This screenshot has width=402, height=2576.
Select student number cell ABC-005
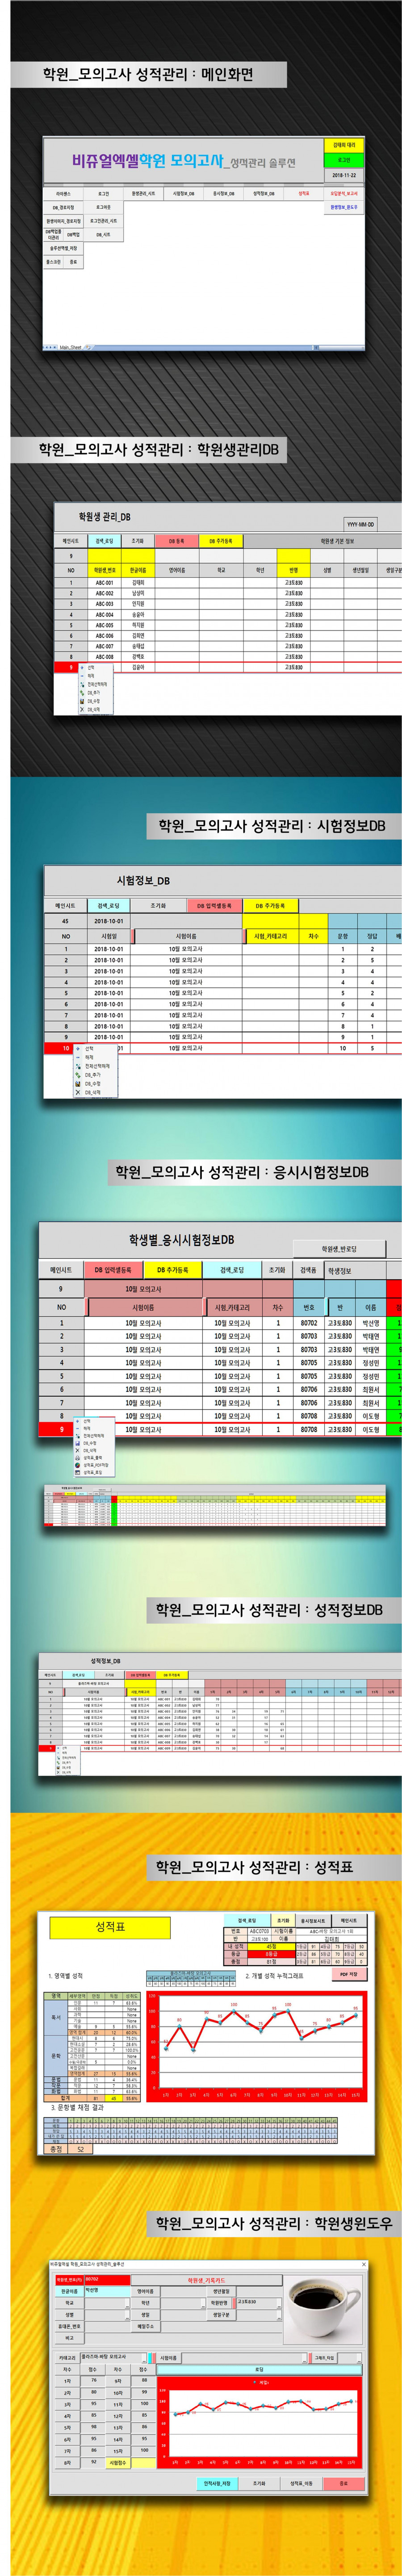coord(104,625)
